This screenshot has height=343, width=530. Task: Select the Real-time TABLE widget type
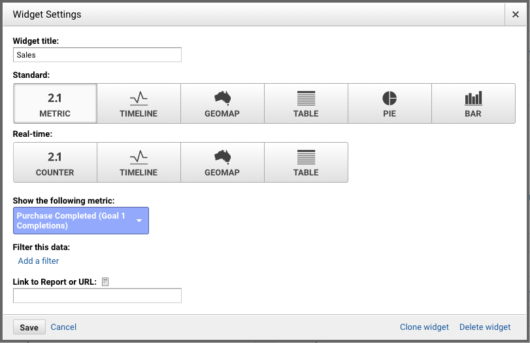[306, 162]
